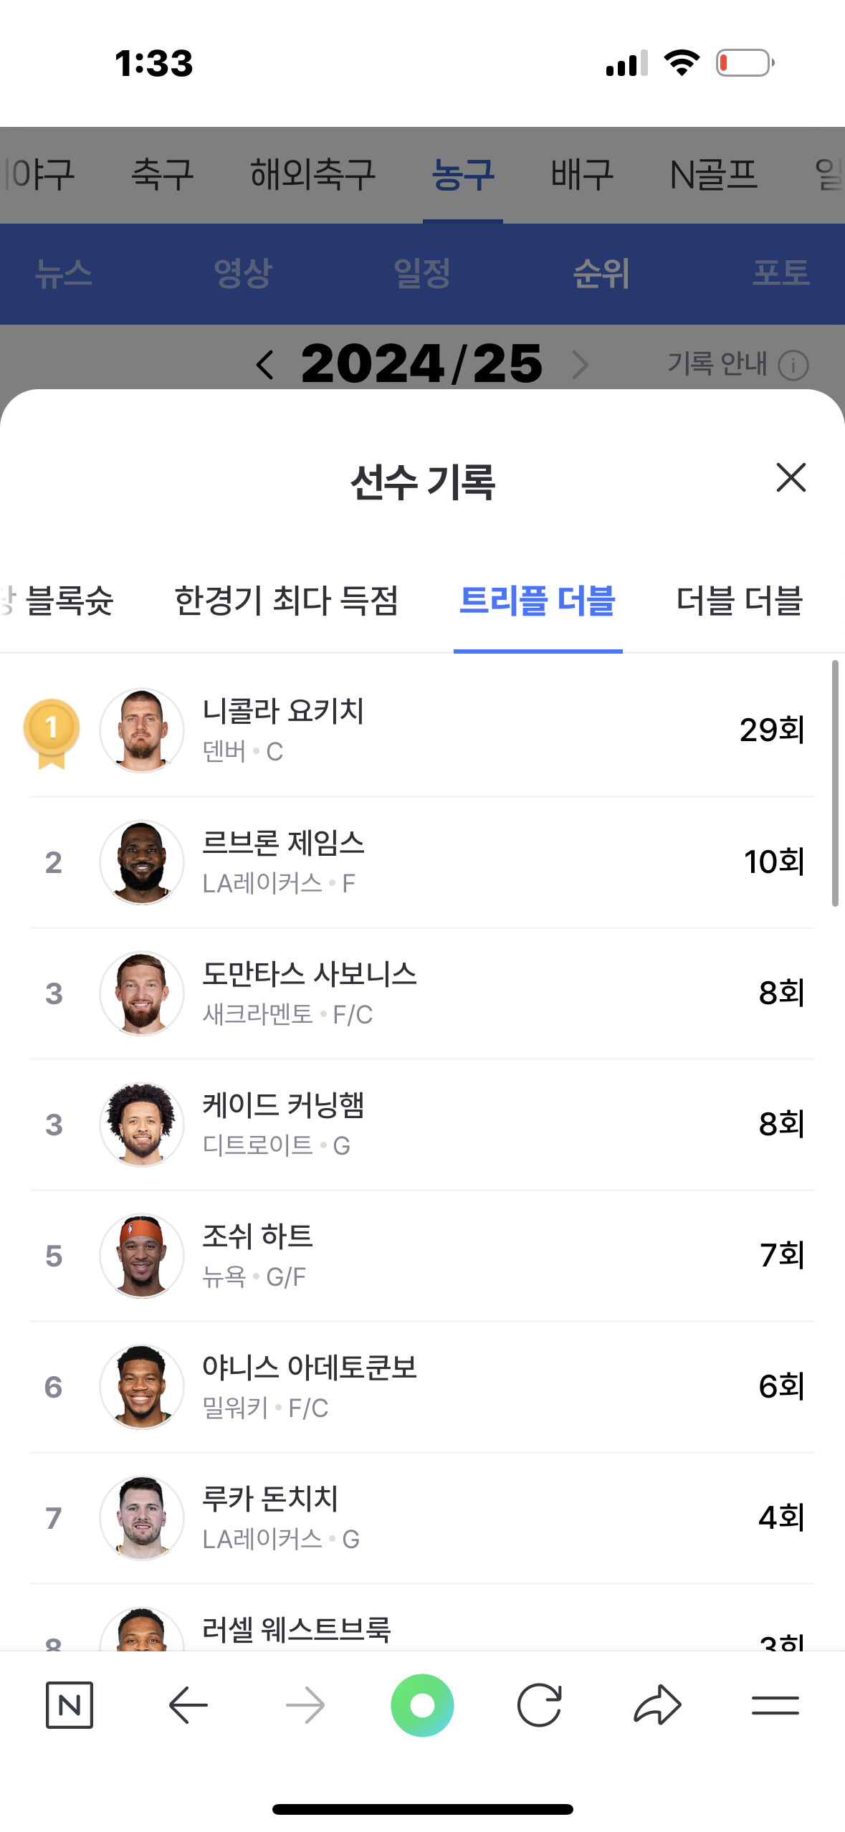Switch to the 더블 더블 tab
Screen dimensions: 845x1832
point(739,601)
